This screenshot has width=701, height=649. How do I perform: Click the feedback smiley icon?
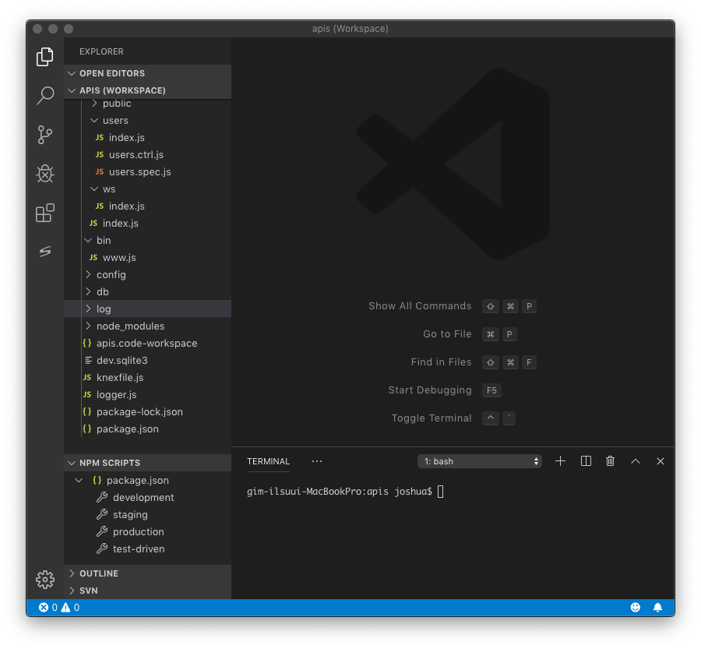636,608
